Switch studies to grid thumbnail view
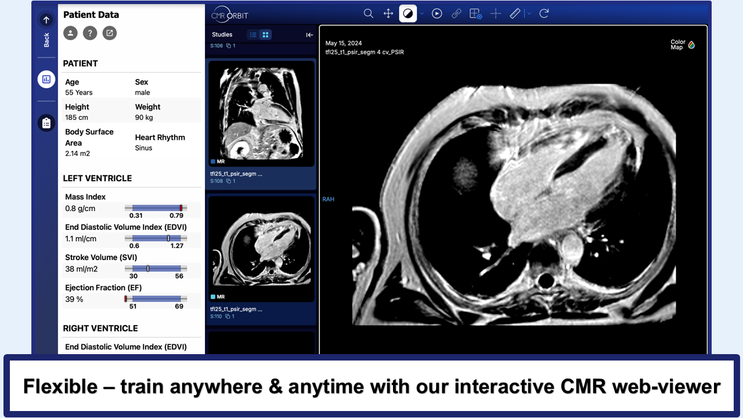743x418 pixels. (265, 35)
